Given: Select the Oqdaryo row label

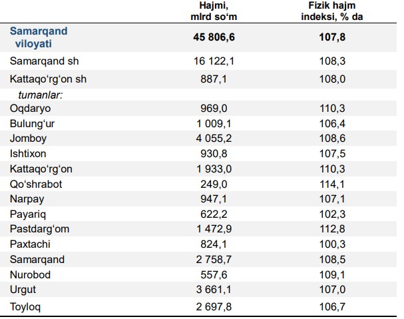Looking at the screenshot, I should click(30, 107).
